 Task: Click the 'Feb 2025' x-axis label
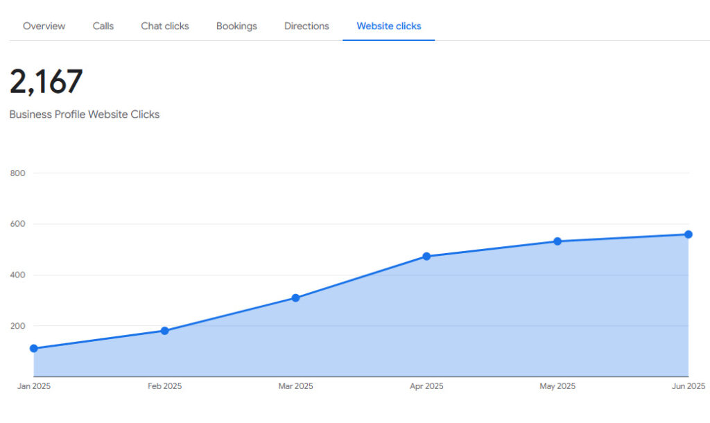[165, 386]
